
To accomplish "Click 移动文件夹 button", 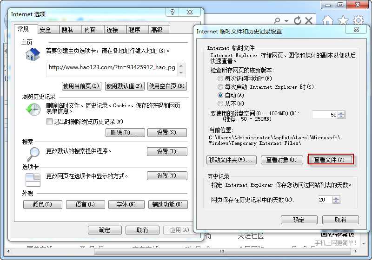I will tap(231, 160).
